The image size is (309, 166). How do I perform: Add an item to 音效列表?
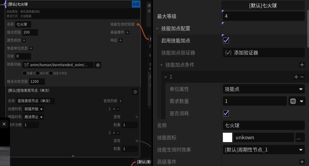(x=121, y=101)
